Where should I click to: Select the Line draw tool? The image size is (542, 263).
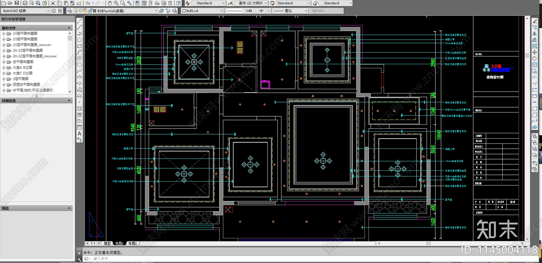tap(79, 21)
